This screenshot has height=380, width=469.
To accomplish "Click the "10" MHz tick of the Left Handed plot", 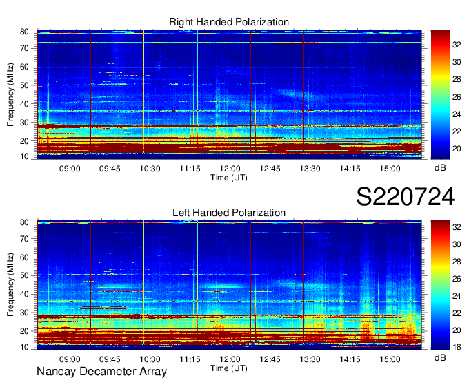I will pyautogui.click(x=24, y=347).
